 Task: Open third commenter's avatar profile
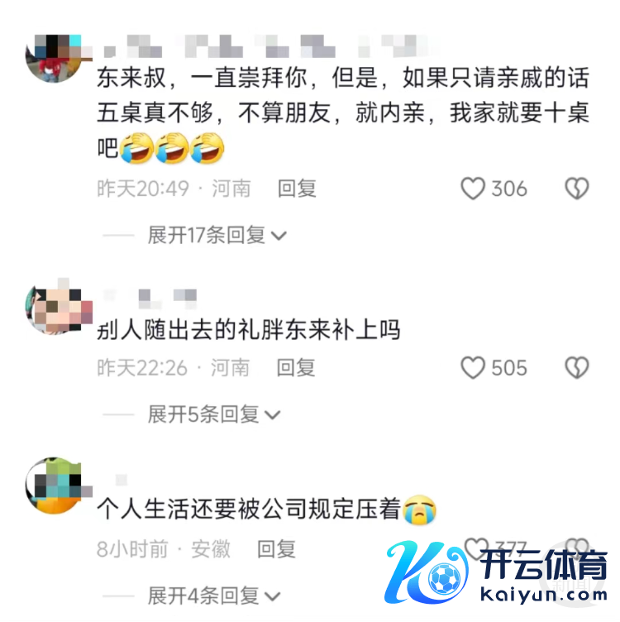(x=55, y=486)
